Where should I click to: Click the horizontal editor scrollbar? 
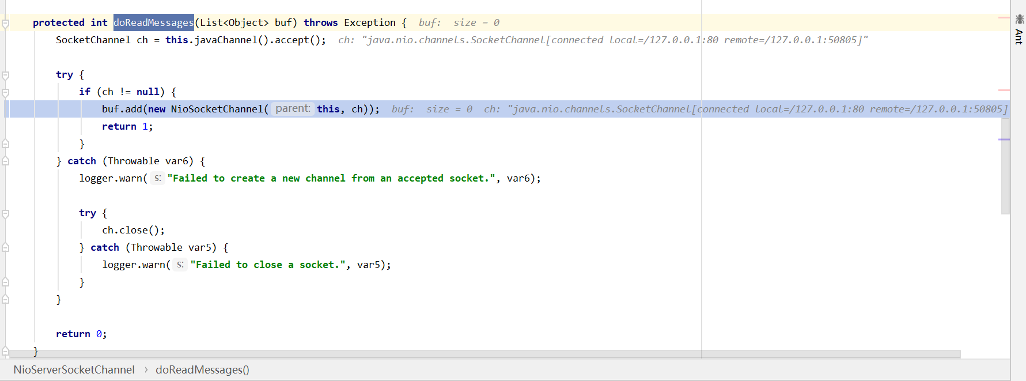tap(485, 354)
